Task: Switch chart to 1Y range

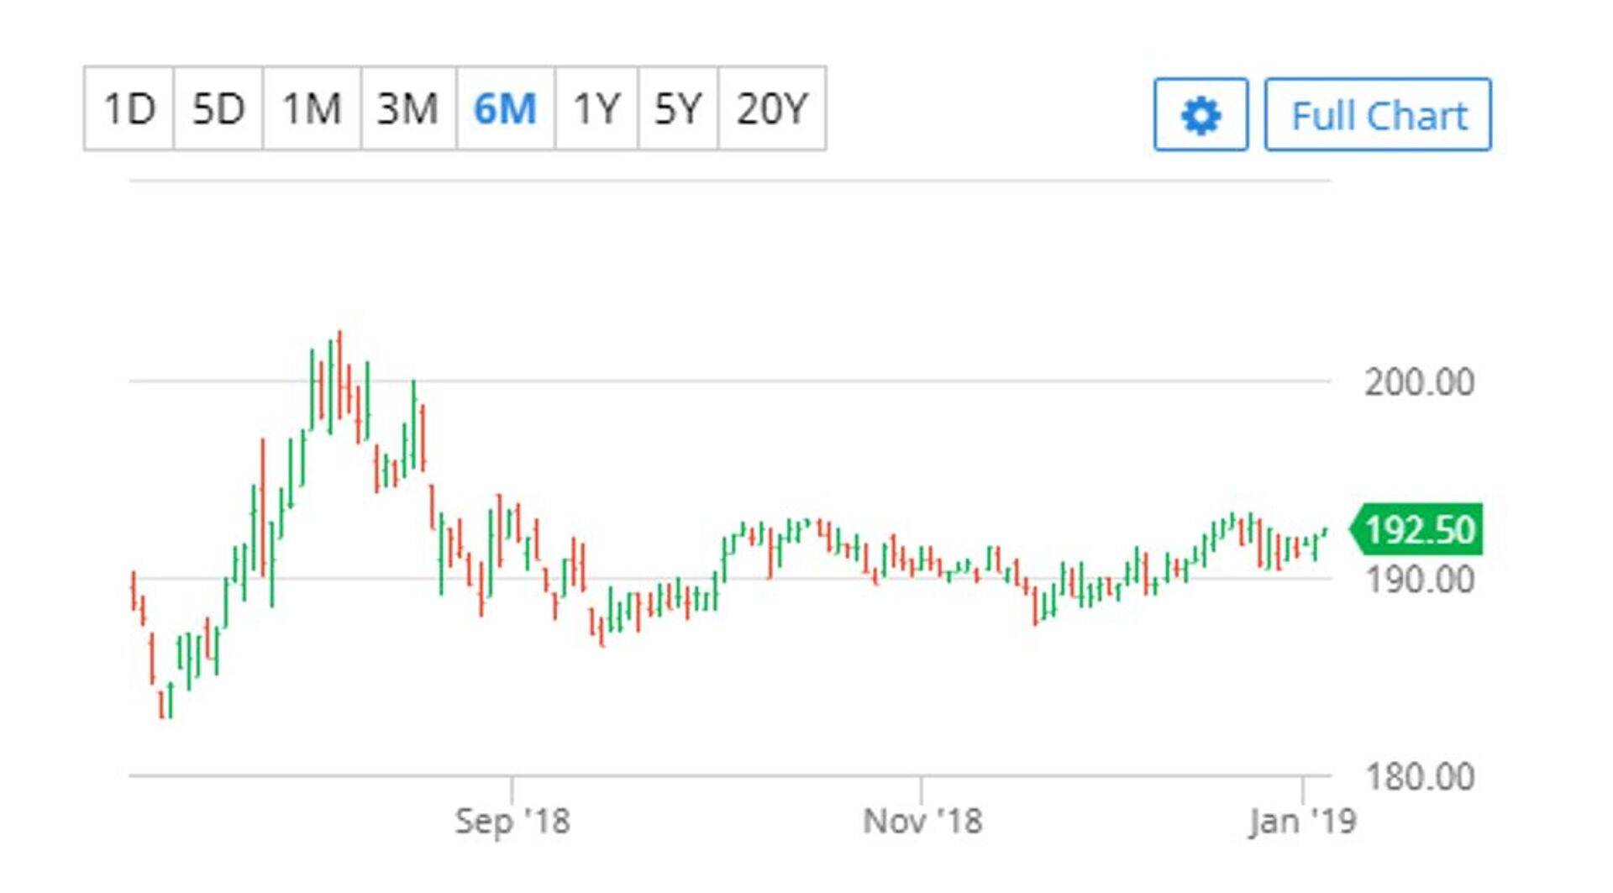Action: click(596, 108)
